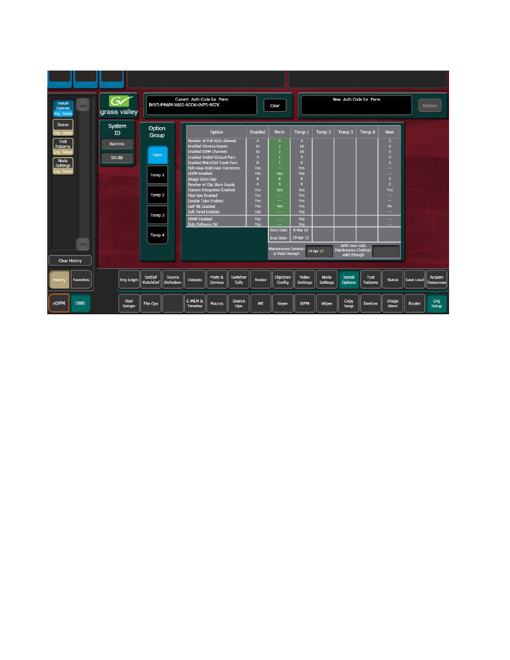Clear the current auth code

pyautogui.click(x=275, y=106)
